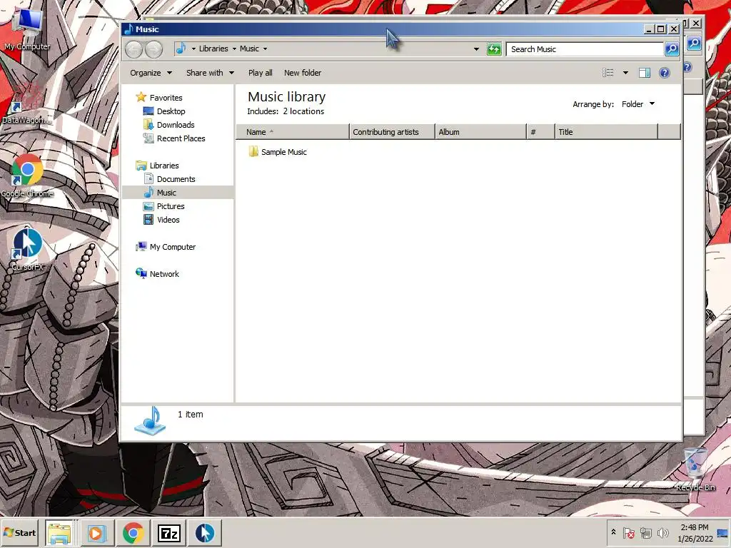This screenshot has width=731, height=548.
Task: Sort by Contributing artists column
Action: pyautogui.click(x=392, y=132)
